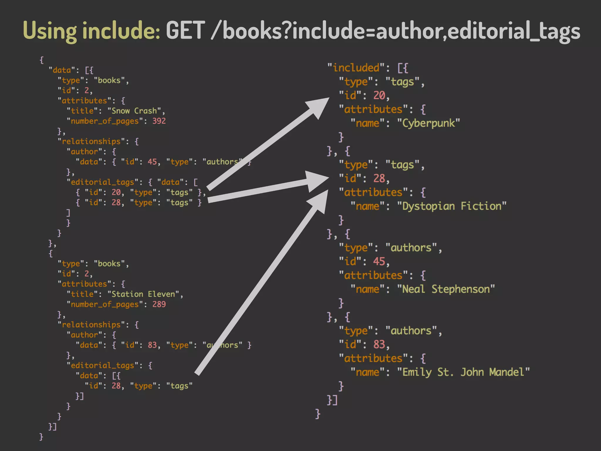
Task: Click "id": 2, line above Station Eleven attributes
Action: click(75, 274)
